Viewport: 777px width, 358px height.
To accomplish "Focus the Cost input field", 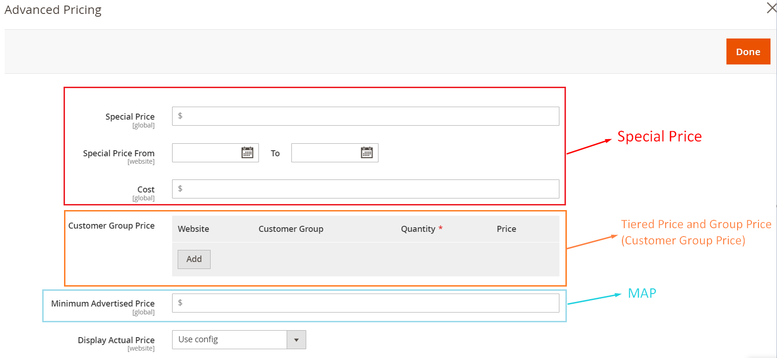I will (366, 189).
